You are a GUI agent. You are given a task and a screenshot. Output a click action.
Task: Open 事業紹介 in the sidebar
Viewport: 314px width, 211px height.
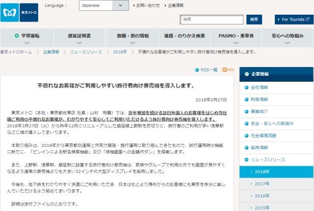(x=276, y=112)
